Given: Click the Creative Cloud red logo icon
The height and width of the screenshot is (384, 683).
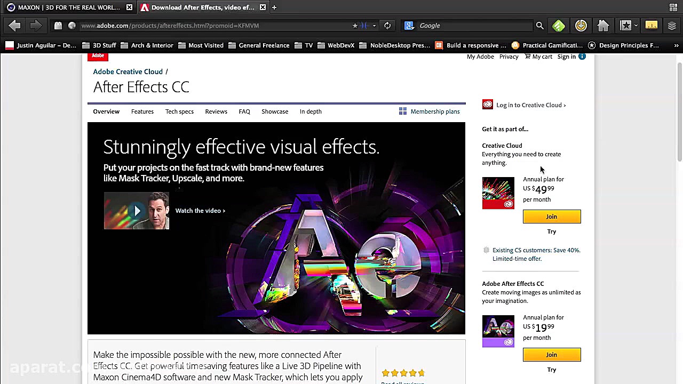Looking at the screenshot, I should 487,105.
